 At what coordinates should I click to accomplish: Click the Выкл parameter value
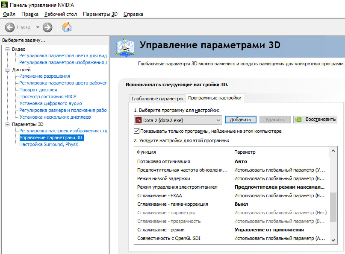(242, 204)
